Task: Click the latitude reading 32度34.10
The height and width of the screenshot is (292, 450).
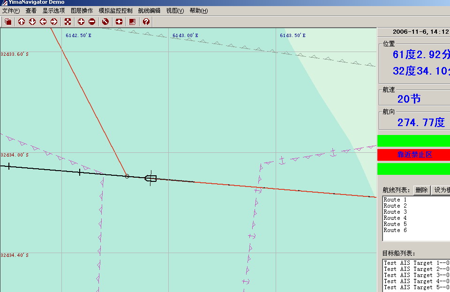Action: tap(421, 71)
